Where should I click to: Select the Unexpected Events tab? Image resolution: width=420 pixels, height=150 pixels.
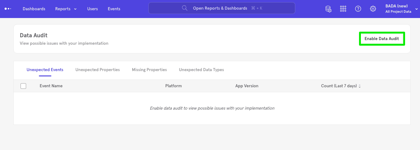pyautogui.click(x=45, y=70)
